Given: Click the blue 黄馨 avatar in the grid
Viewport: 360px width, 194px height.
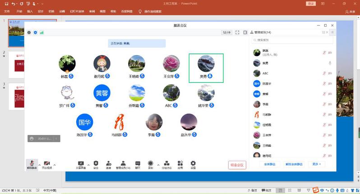Looking at the screenshot, I should tap(102, 93).
